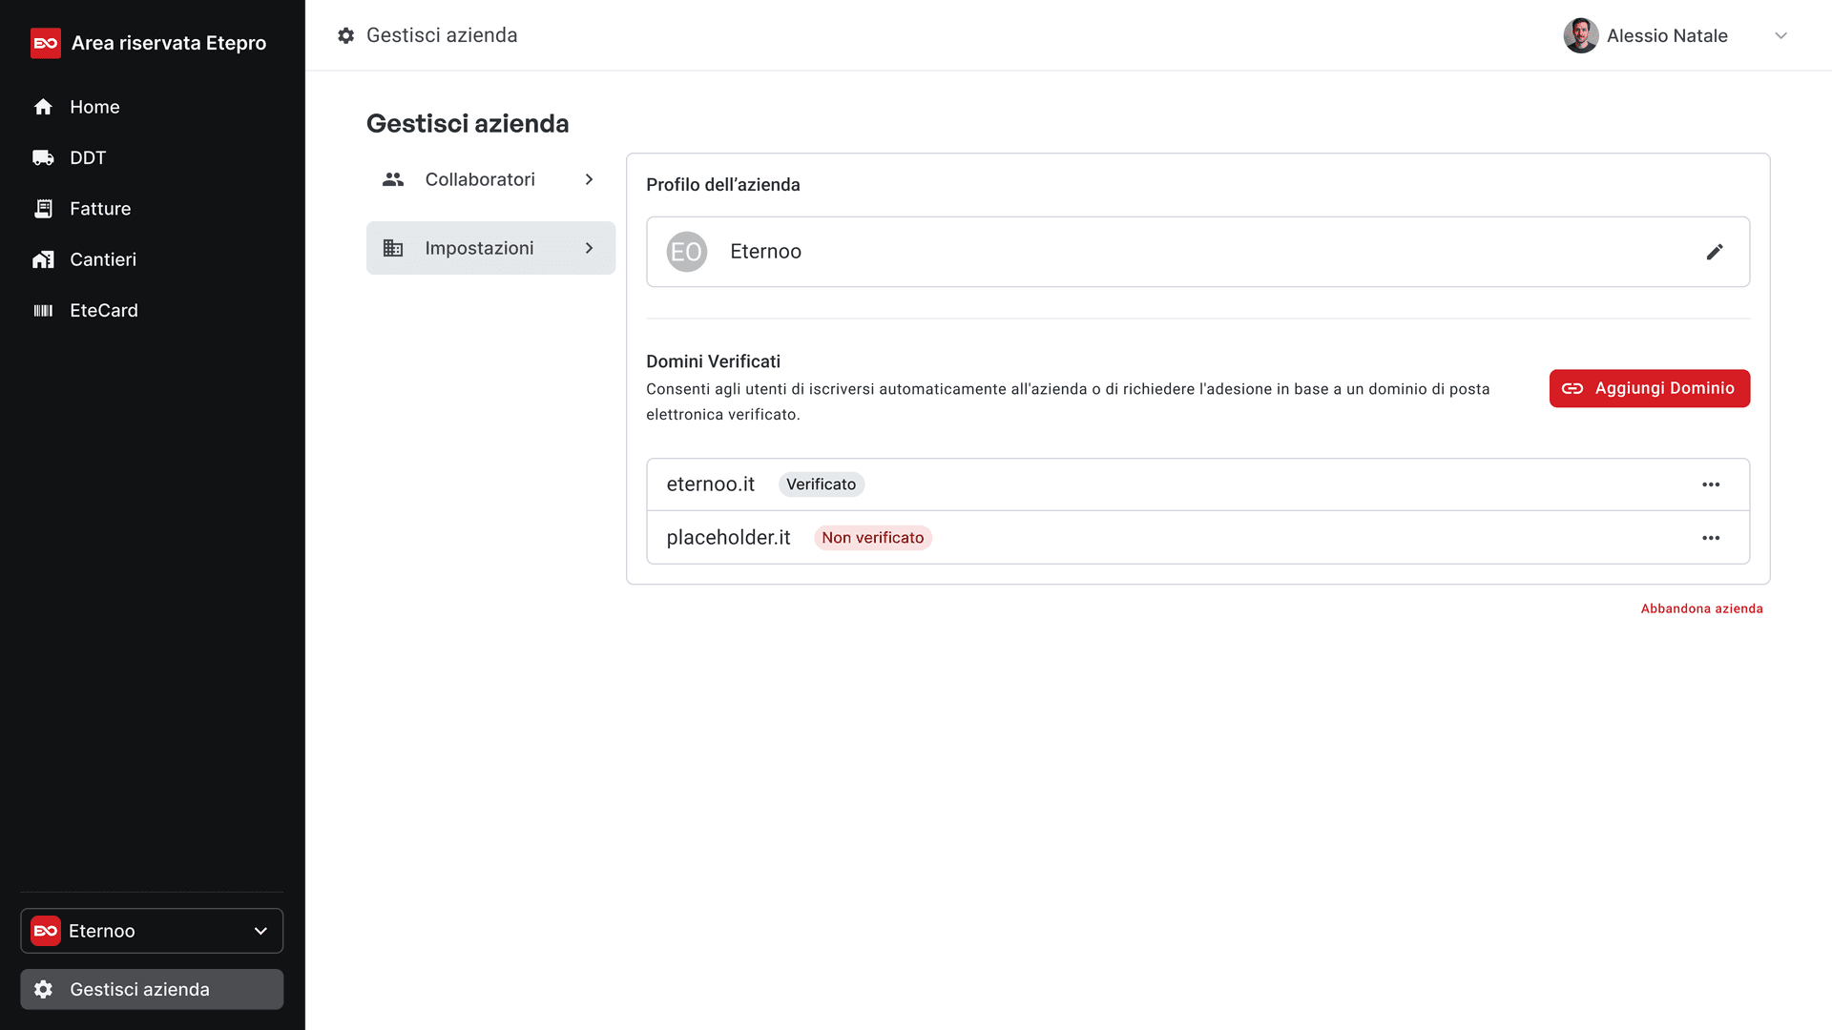1832x1030 pixels.
Task: Click the EteCard barcode icon
Action: tap(43, 311)
